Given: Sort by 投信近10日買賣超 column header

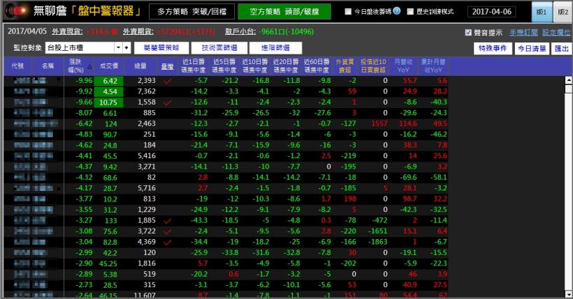Looking at the screenshot, I should click(x=373, y=66).
